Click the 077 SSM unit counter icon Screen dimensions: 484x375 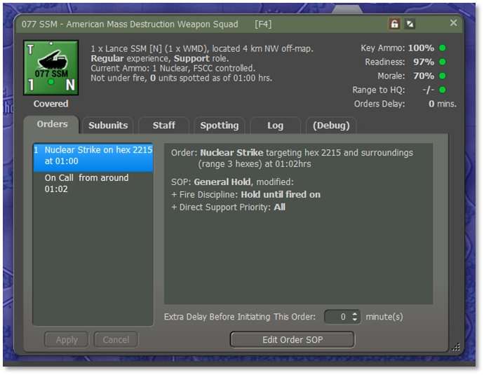click(x=51, y=69)
